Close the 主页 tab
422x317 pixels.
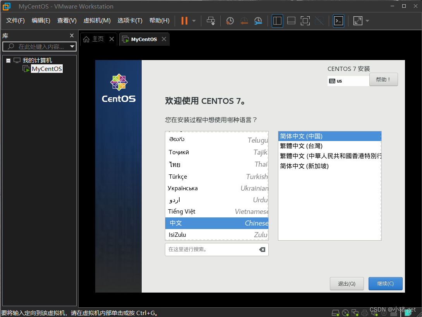coord(112,39)
